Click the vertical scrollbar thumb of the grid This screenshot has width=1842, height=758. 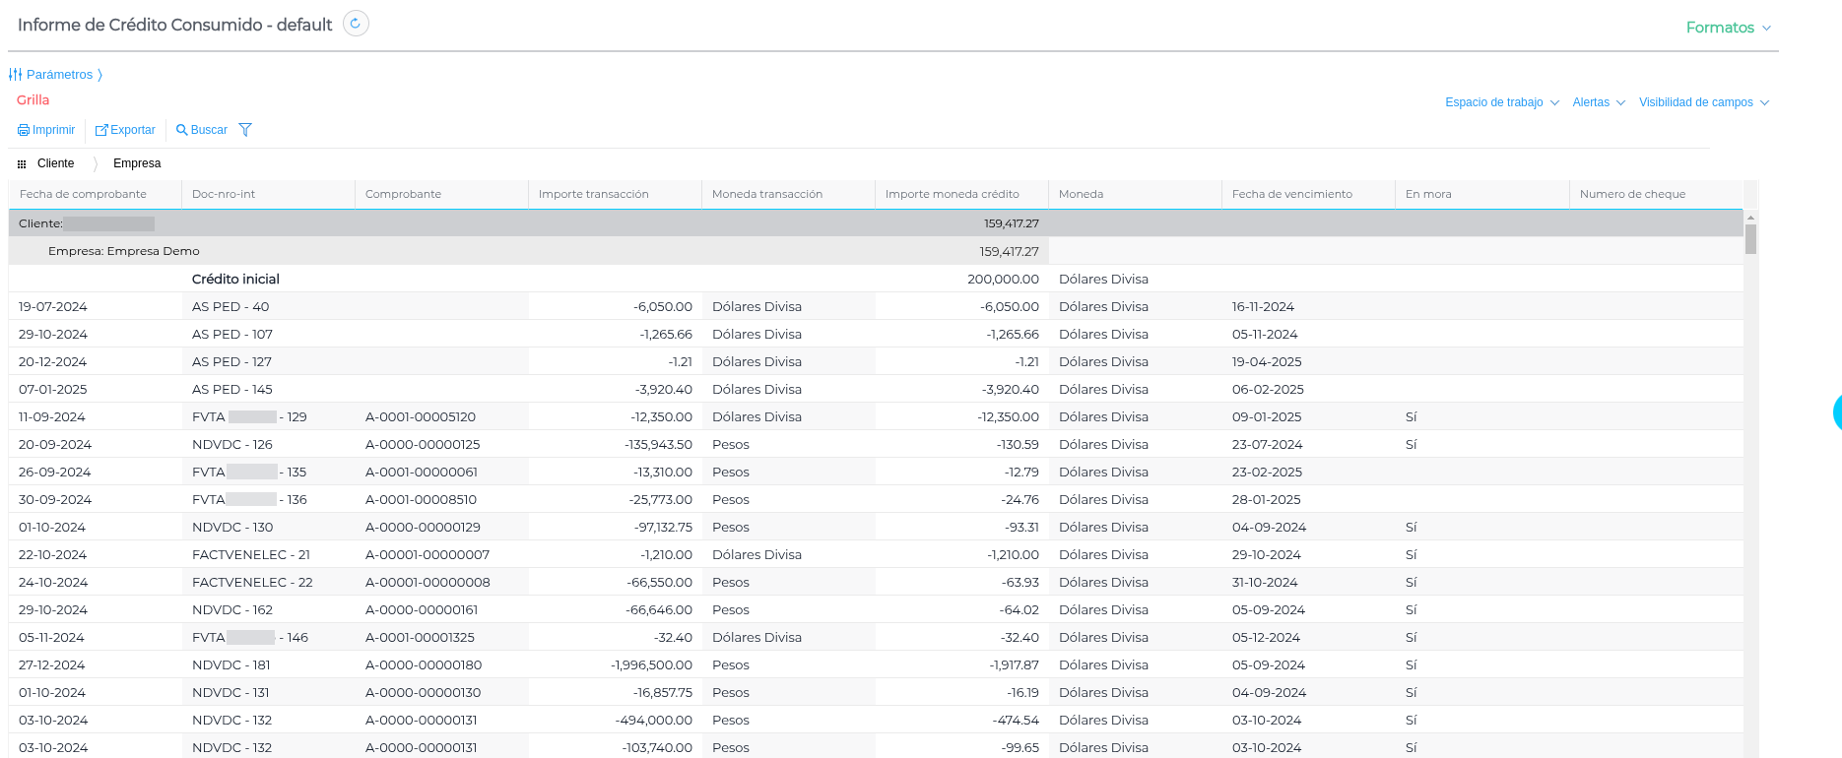(1750, 239)
